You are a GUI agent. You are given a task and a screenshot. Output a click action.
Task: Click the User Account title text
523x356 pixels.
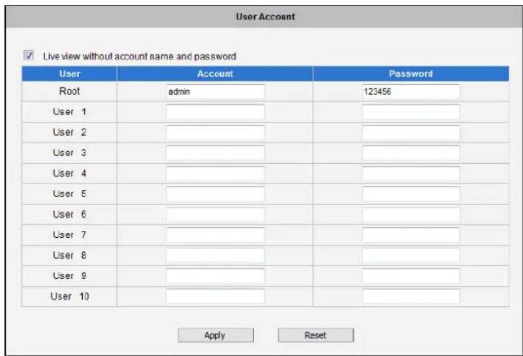265,17
